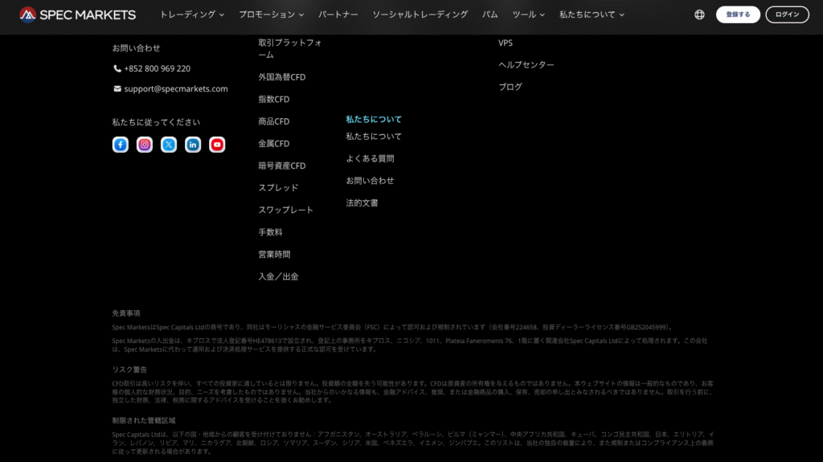Open the パートナー menu item
This screenshot has height=462, width=823.
[x=338, y=14]
